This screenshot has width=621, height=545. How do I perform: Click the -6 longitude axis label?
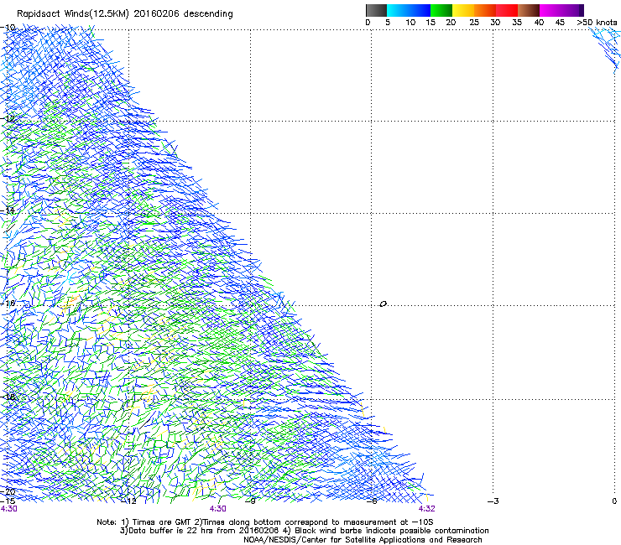click(372, 501)
